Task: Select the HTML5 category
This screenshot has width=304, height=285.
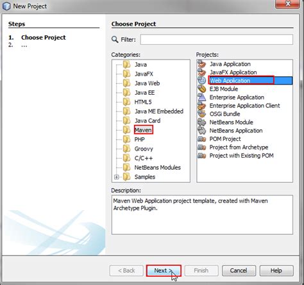Action: 143,102
